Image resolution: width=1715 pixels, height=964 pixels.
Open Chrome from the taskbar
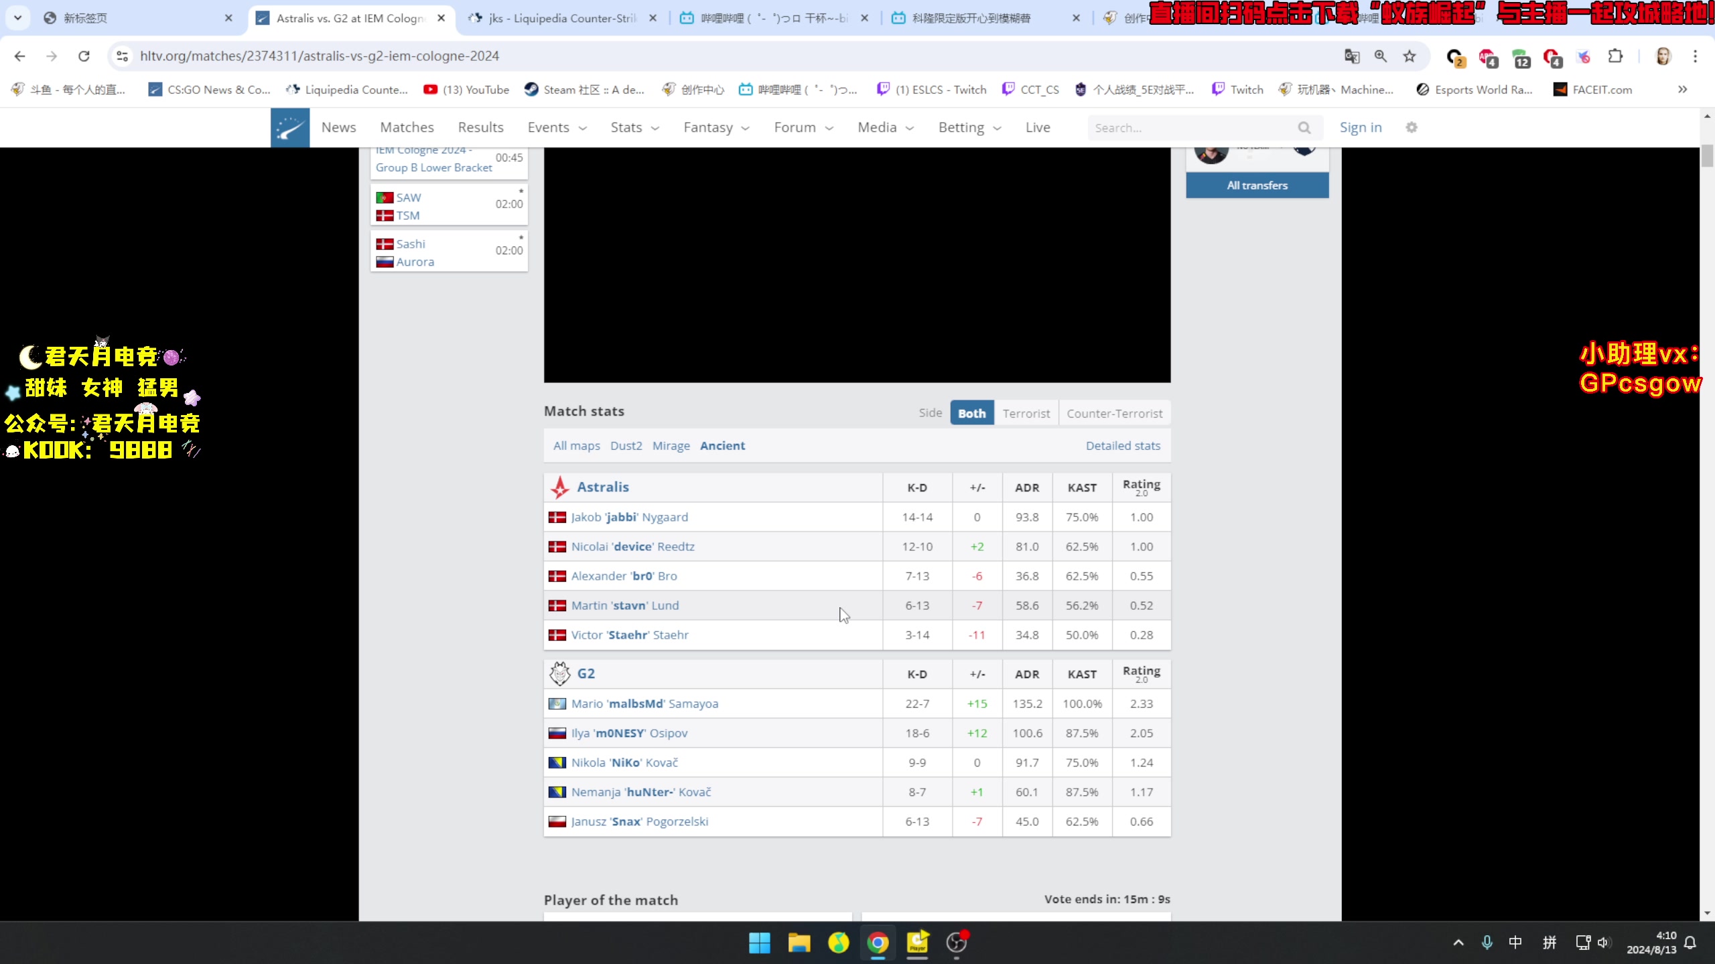pos(878,943)
